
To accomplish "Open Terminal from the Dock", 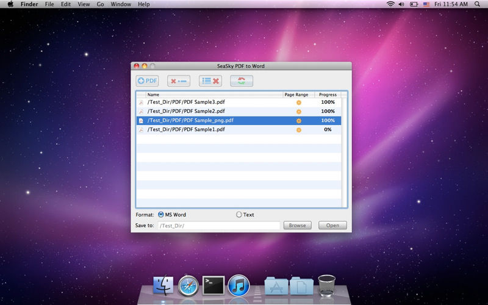I will 213,285.
